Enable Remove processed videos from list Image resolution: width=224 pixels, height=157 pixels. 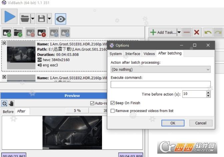[x=113, y=111]
